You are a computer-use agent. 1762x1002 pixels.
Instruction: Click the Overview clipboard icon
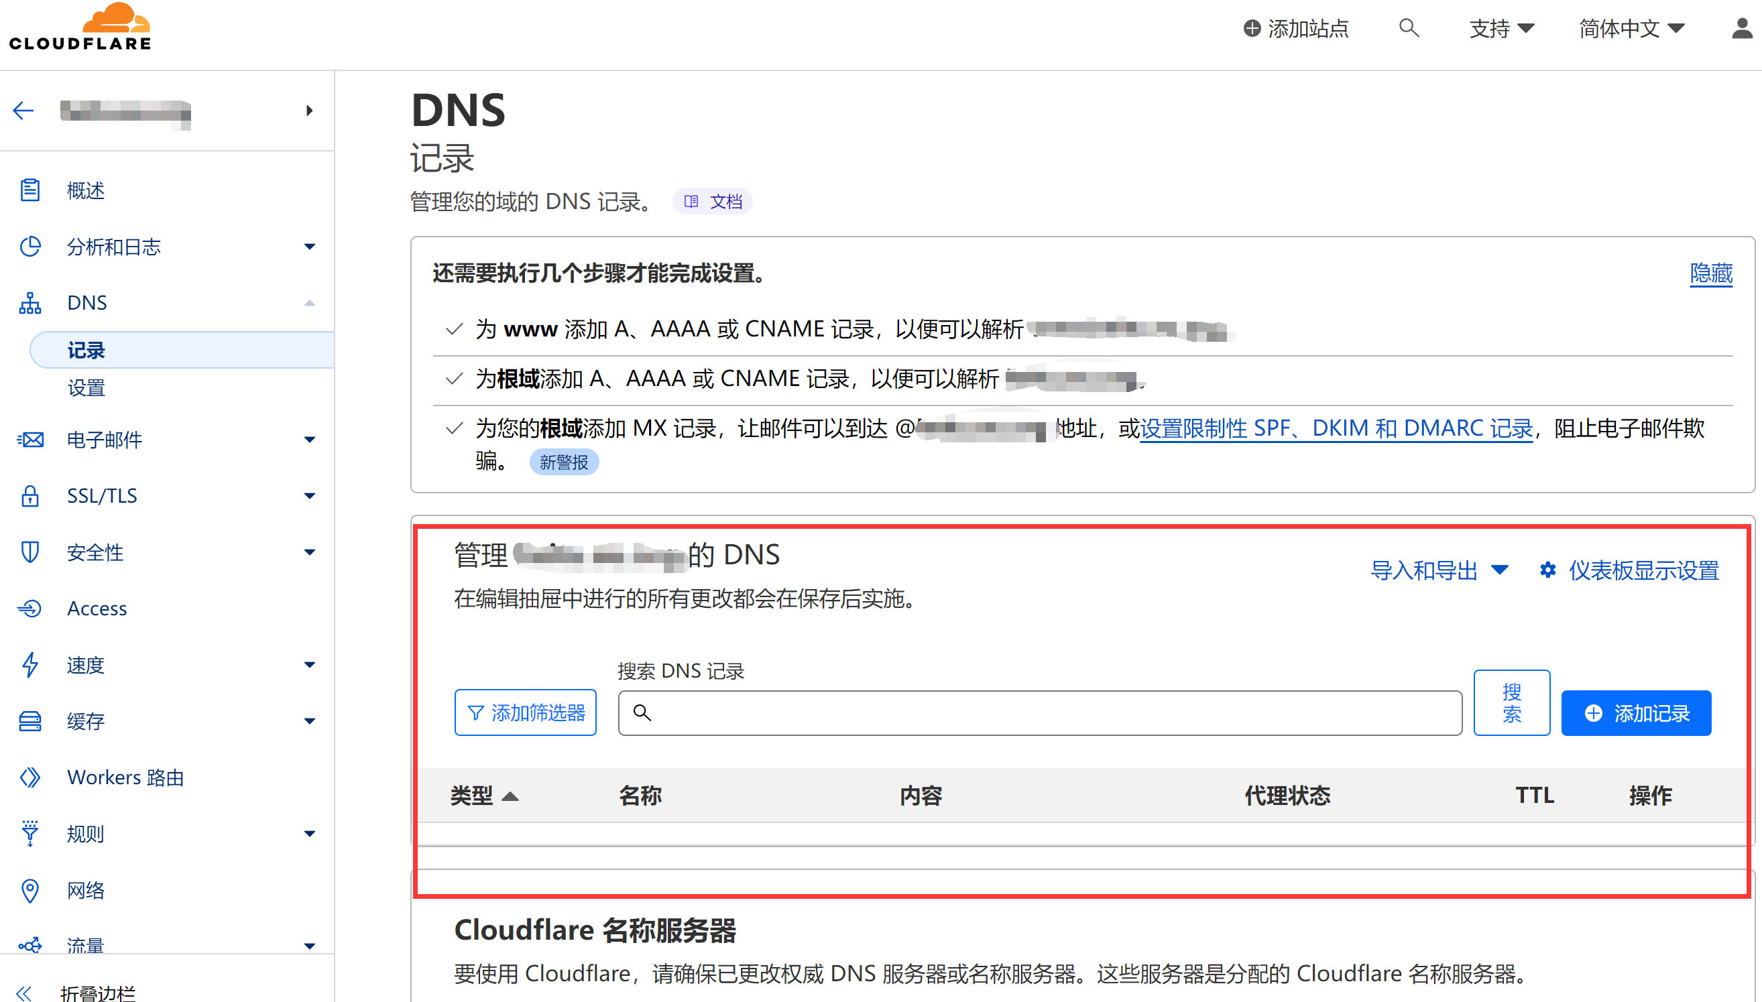pyautogui.click(x=30, y=190)
